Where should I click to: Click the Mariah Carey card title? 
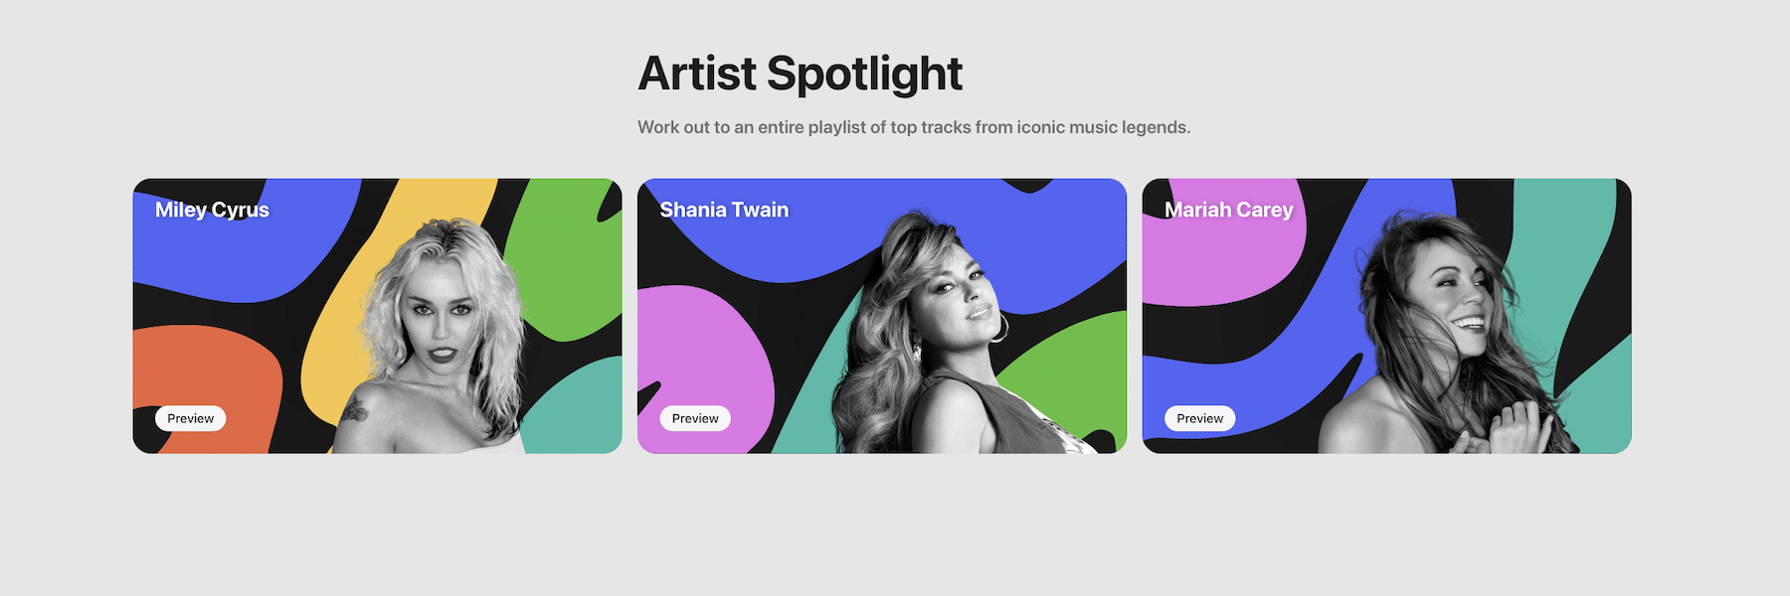[1228, 210]
